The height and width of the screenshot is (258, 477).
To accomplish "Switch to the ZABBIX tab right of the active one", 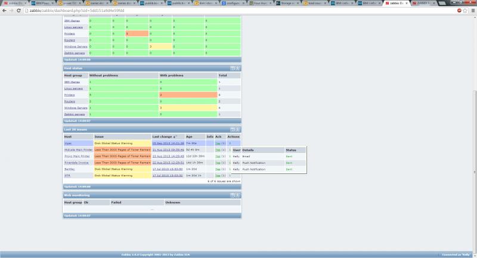I will (x=424, y=3).
